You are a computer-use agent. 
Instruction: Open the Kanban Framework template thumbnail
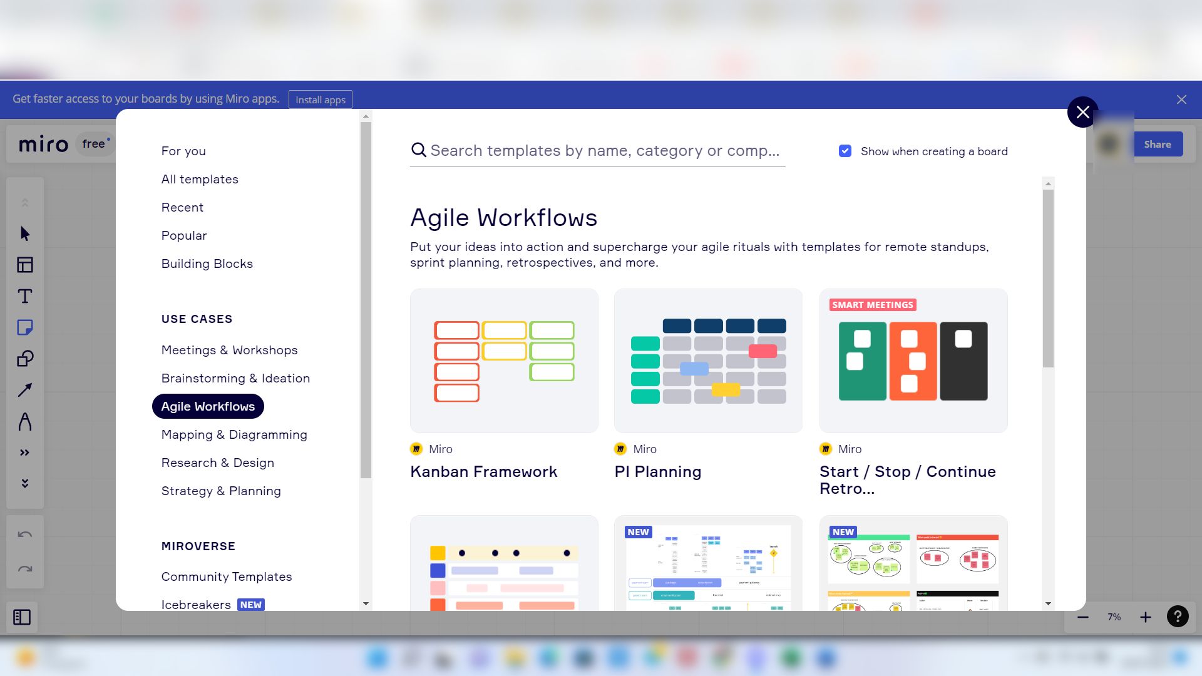pyautogui.click(x=504, y=361)
